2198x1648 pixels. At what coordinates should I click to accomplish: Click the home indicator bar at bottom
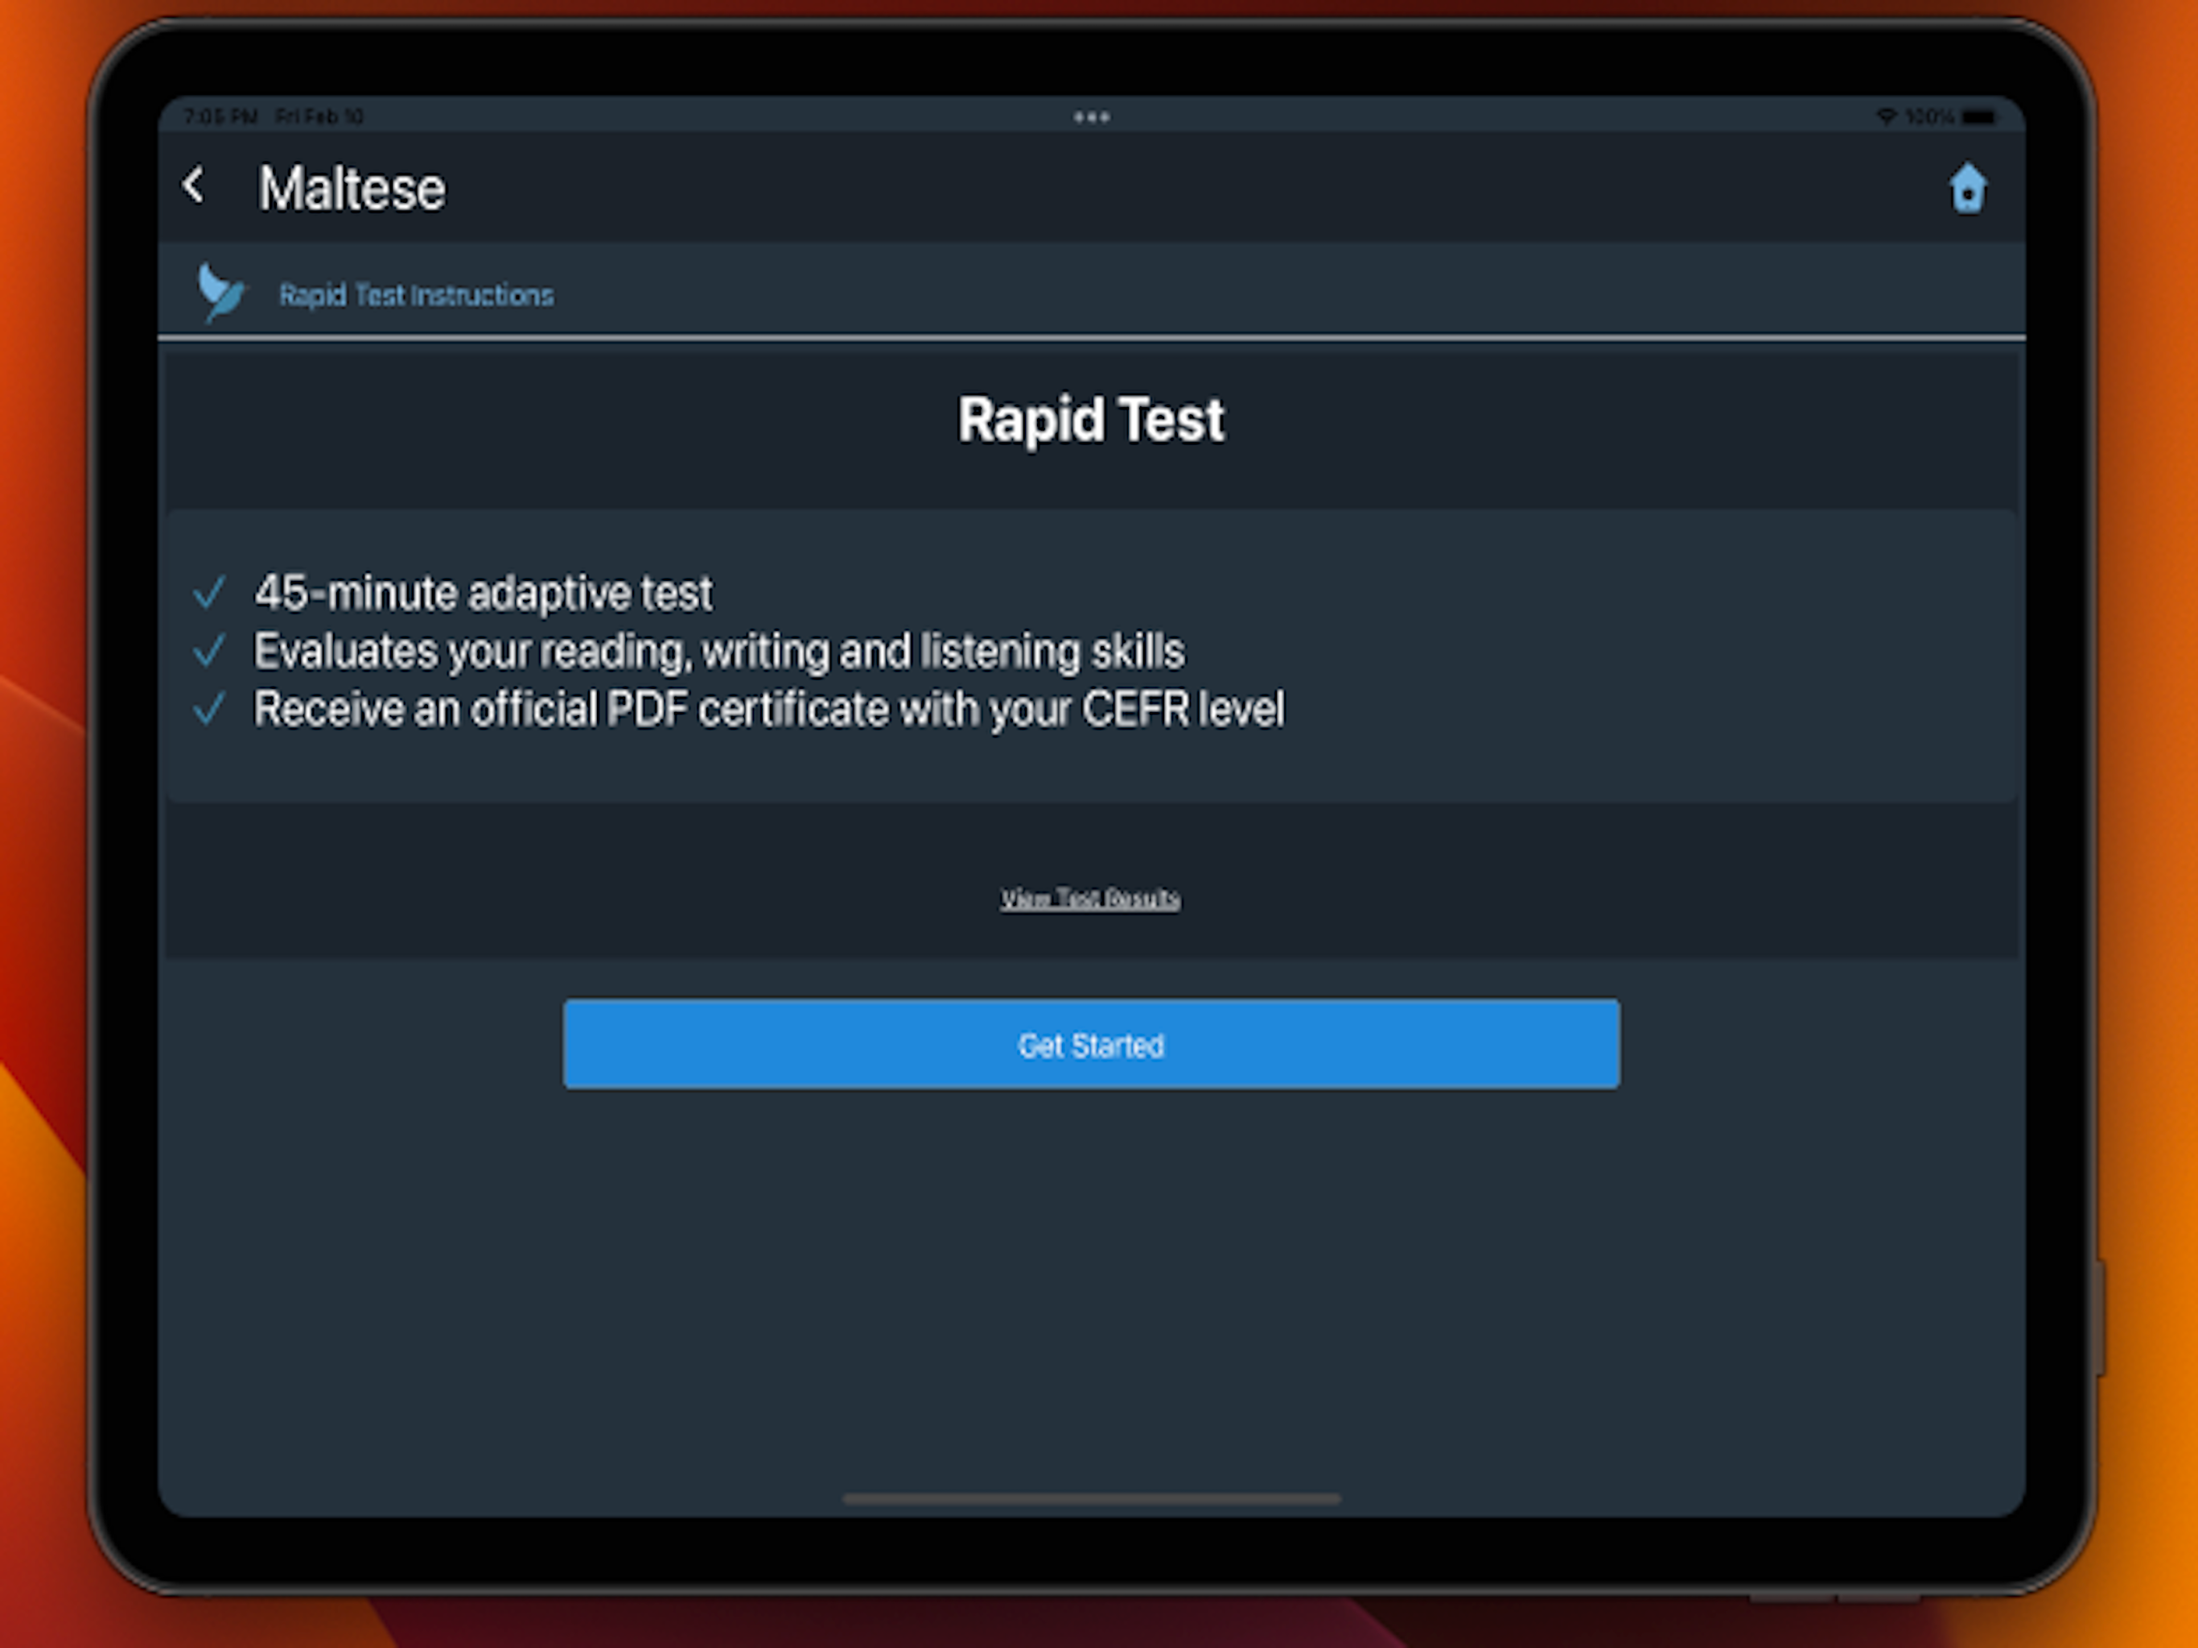[1090, 1498]
